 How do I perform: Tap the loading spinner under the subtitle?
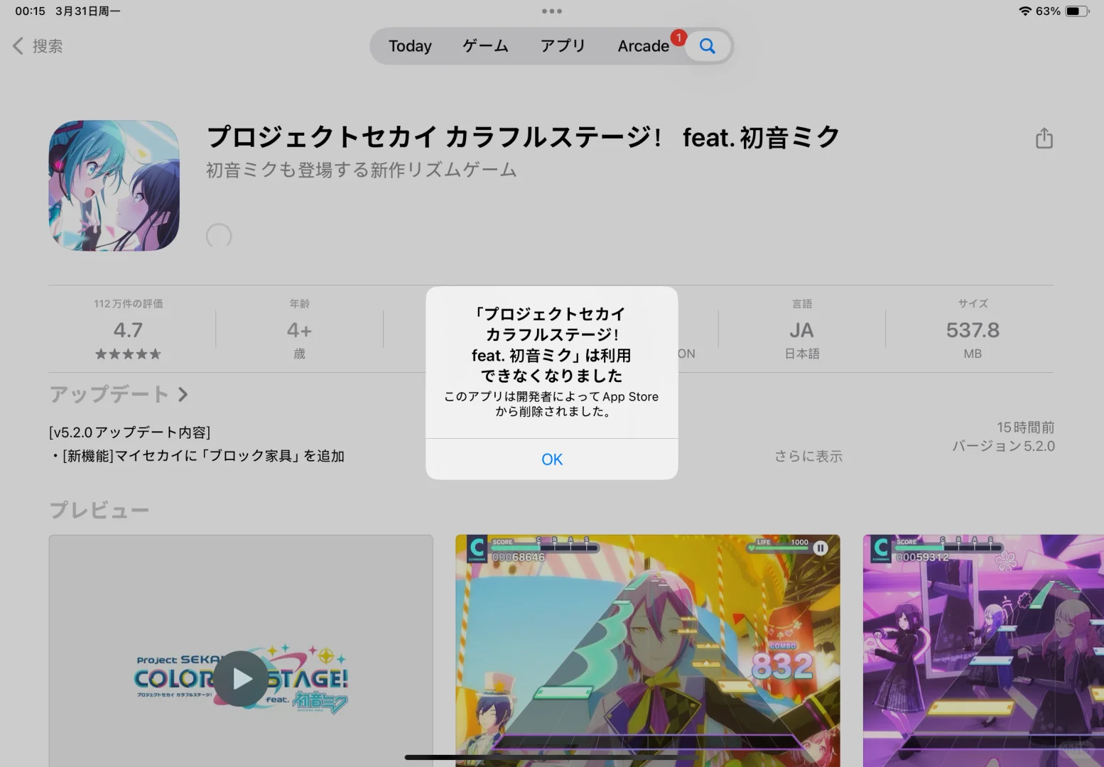(x=219, y=236)
